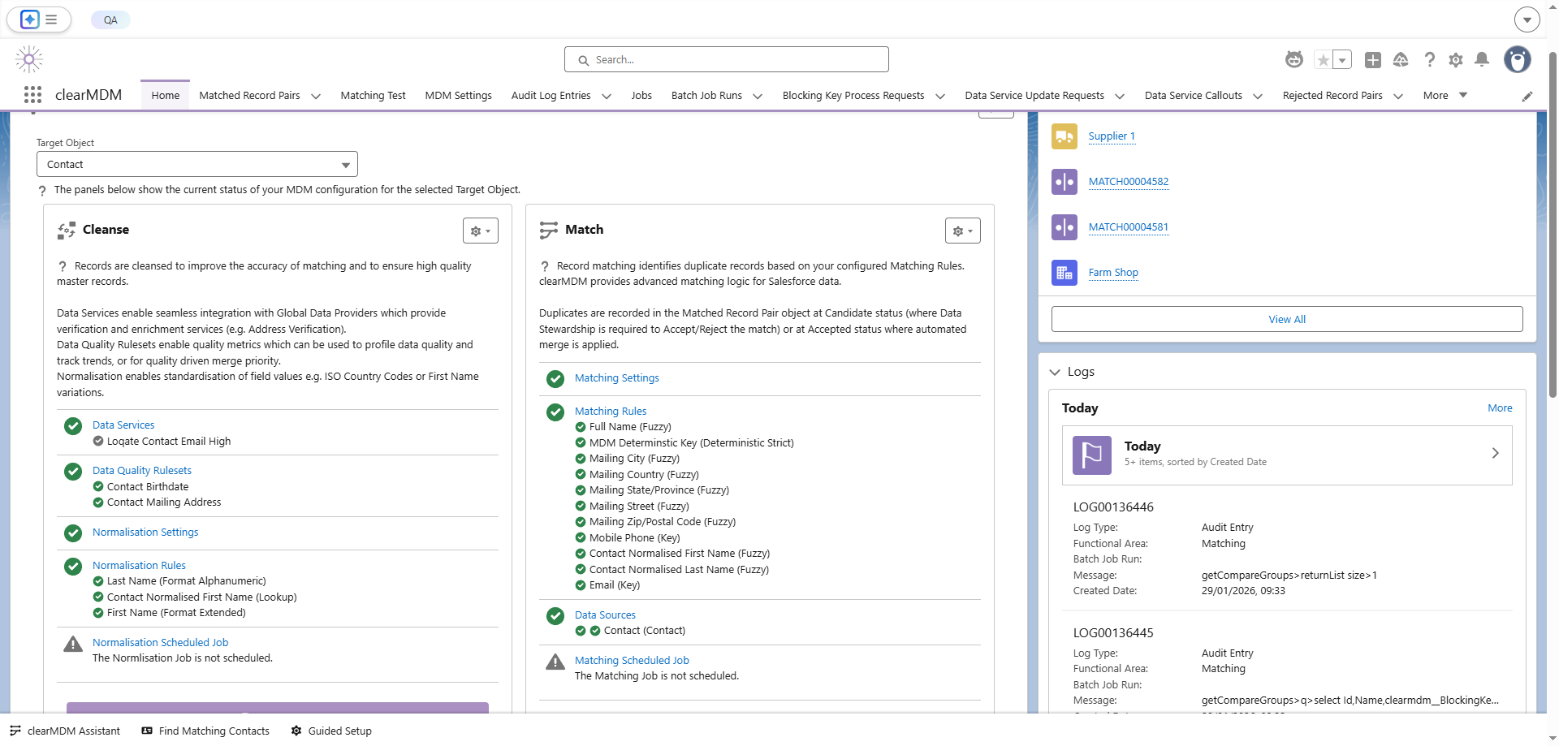1559x746 pixels.
Task: Click the edit navigation pencil icon
Action: tap(1527, 96)
